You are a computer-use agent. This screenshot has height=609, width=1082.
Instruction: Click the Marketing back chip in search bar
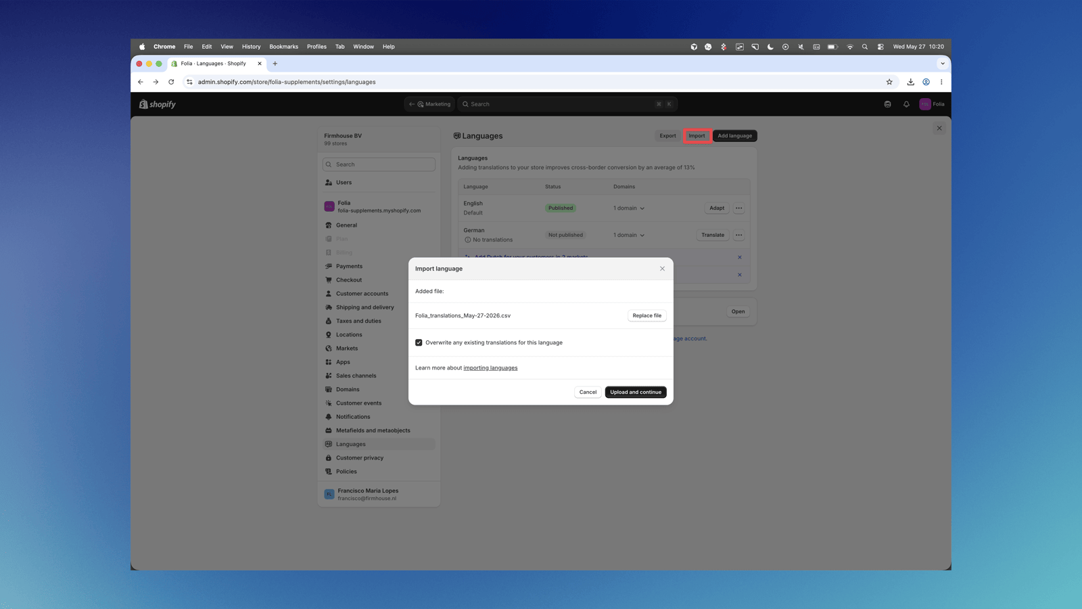point(430,104)
